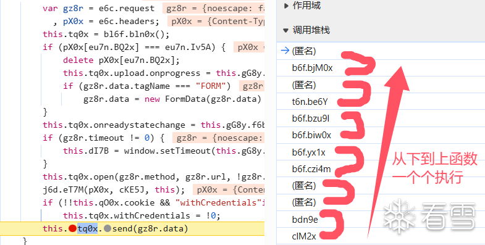The image size is (485, 245).
Task: Click the 'if (gz8r.timeout != 0)' line
Action: pos(103,138)
